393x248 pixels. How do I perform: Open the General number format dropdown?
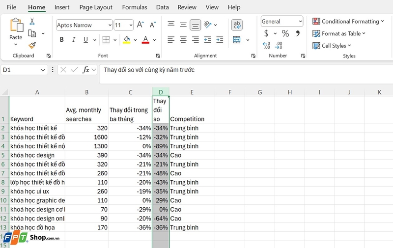(300, 22)
